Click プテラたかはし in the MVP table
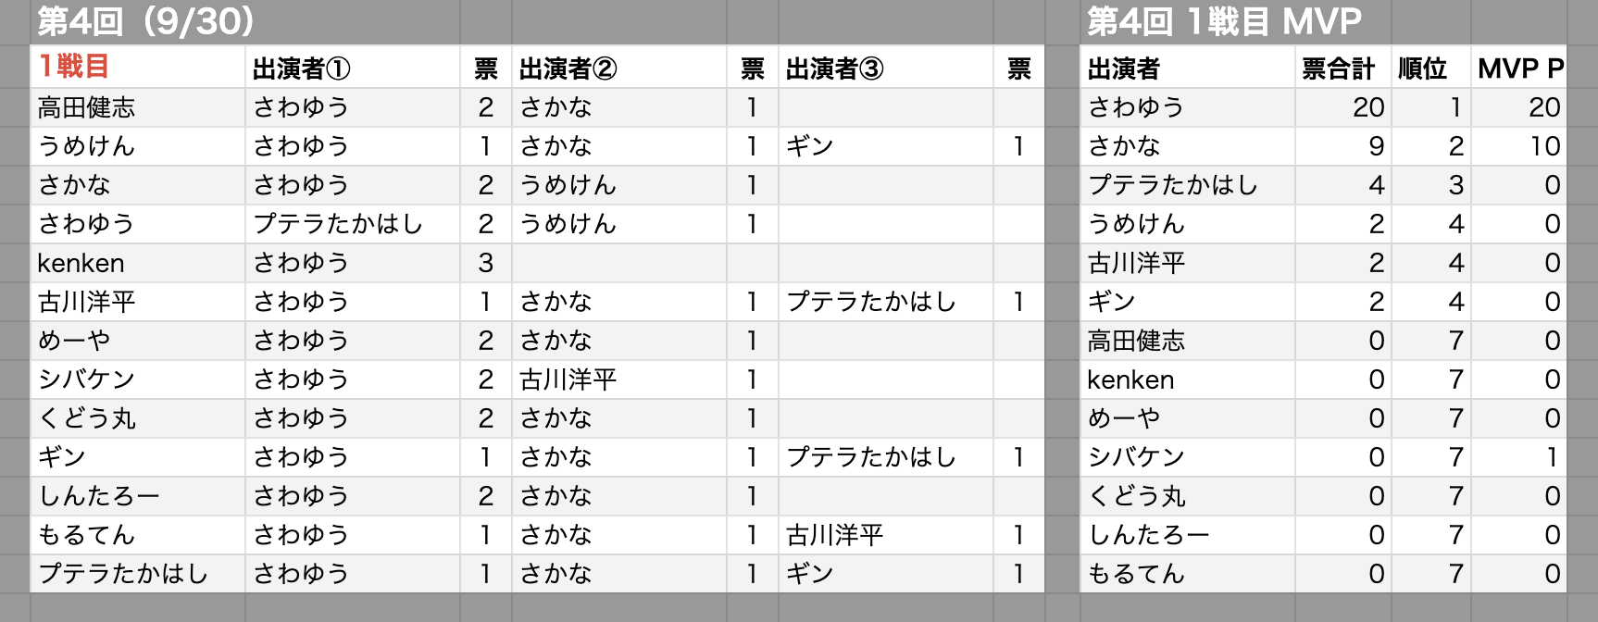This screenshot has height=622, width=1598. pyautogui.click(x=1172, y=185)
